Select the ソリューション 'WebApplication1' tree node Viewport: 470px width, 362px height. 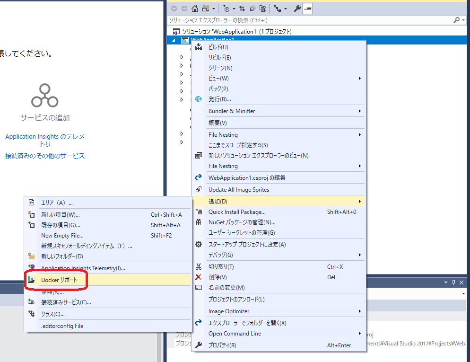pos(237,31)
